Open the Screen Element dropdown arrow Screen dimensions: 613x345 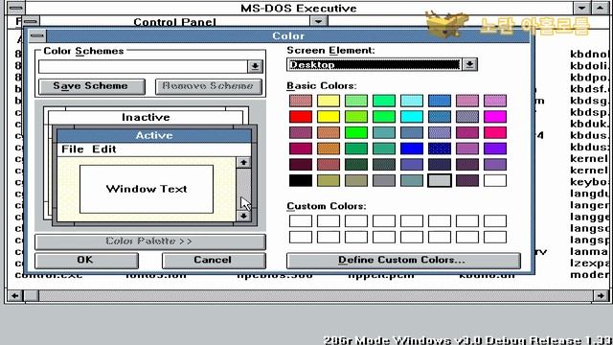tap(469, 64)
